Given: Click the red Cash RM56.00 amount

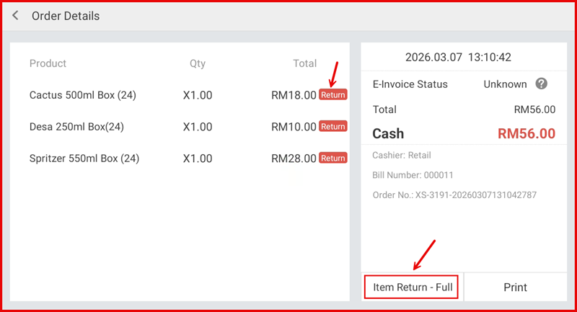Looking at the screenshot, I should [x=527, y=133].
